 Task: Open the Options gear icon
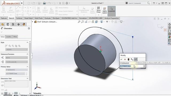click(x=67, y=3)
